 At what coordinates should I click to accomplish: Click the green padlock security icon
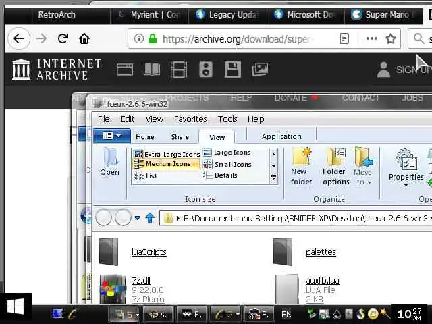point(153,38)
